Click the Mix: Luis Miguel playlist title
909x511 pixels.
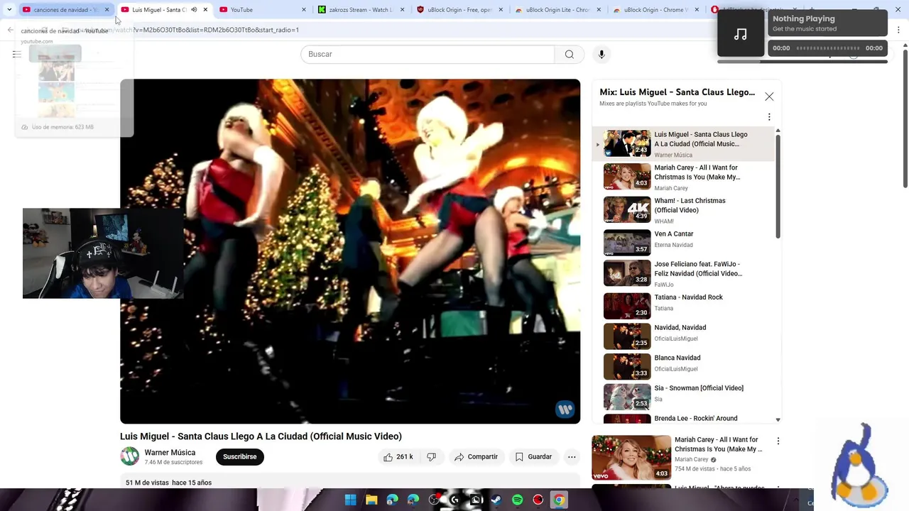(677, 92)
